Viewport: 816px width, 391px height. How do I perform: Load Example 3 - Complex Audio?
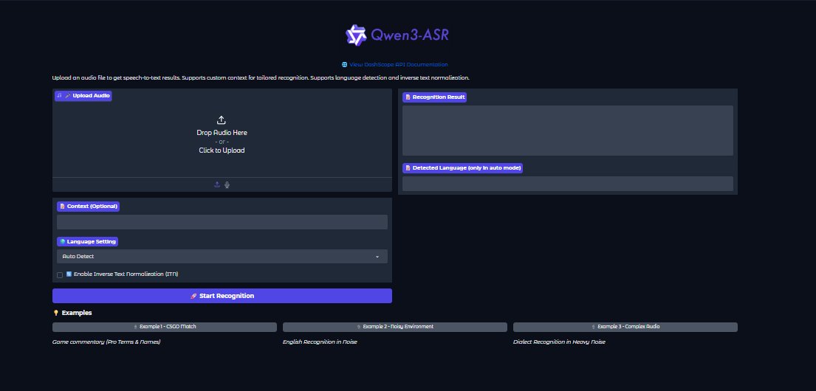(625, 327)
